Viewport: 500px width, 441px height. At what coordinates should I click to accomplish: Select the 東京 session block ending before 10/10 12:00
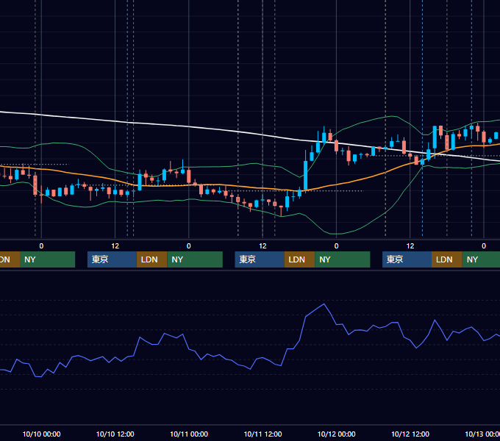(112, 259)
